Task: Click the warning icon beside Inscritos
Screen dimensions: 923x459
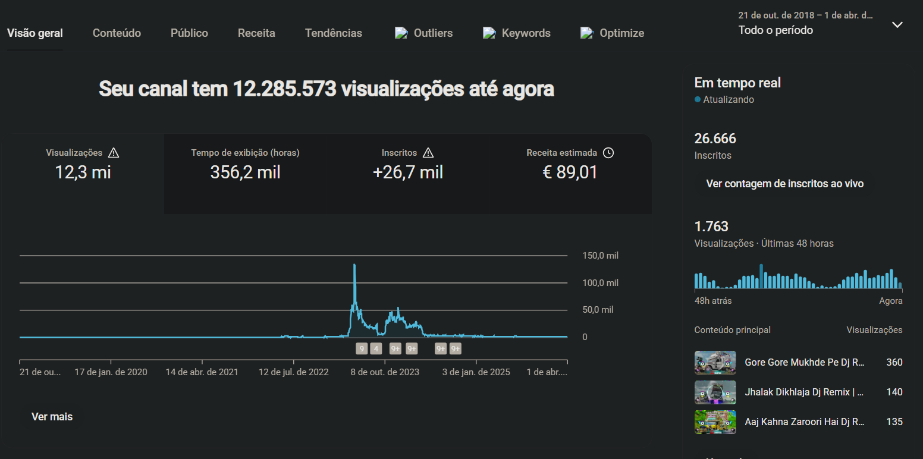Action: 428,153
